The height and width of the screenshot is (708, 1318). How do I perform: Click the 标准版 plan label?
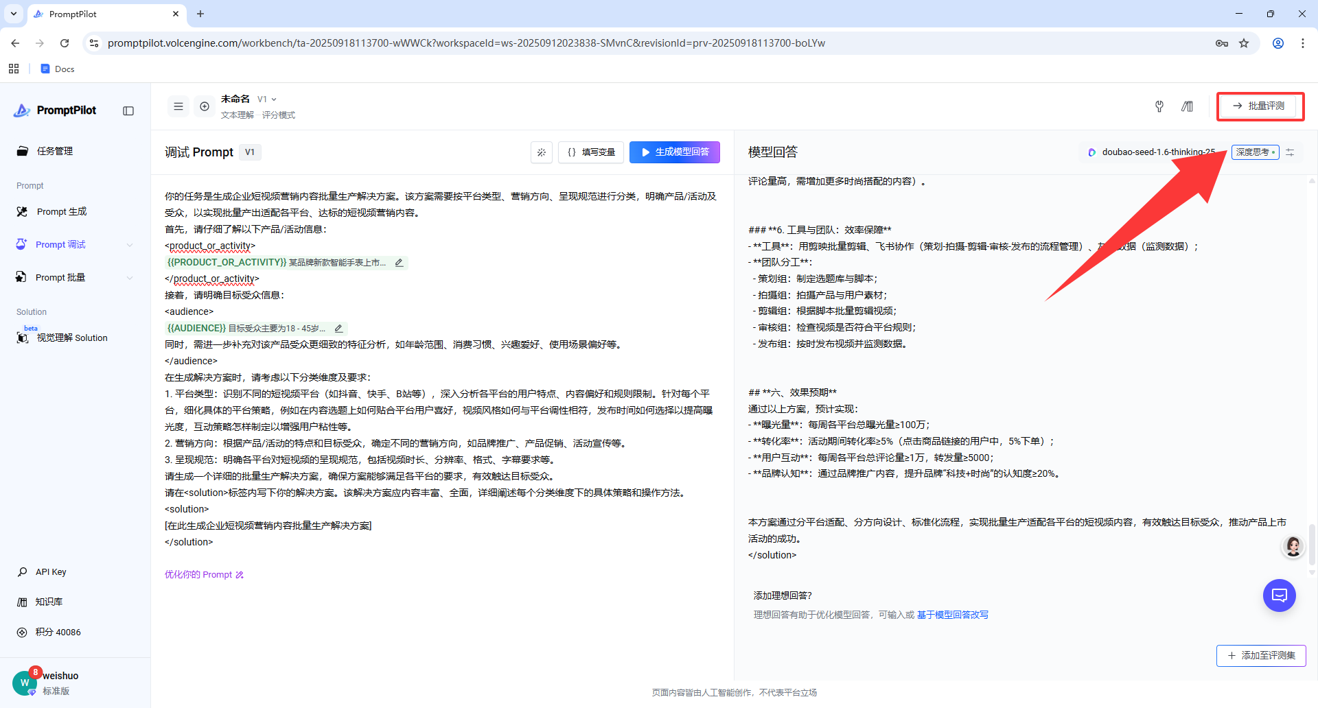point(56,692)
